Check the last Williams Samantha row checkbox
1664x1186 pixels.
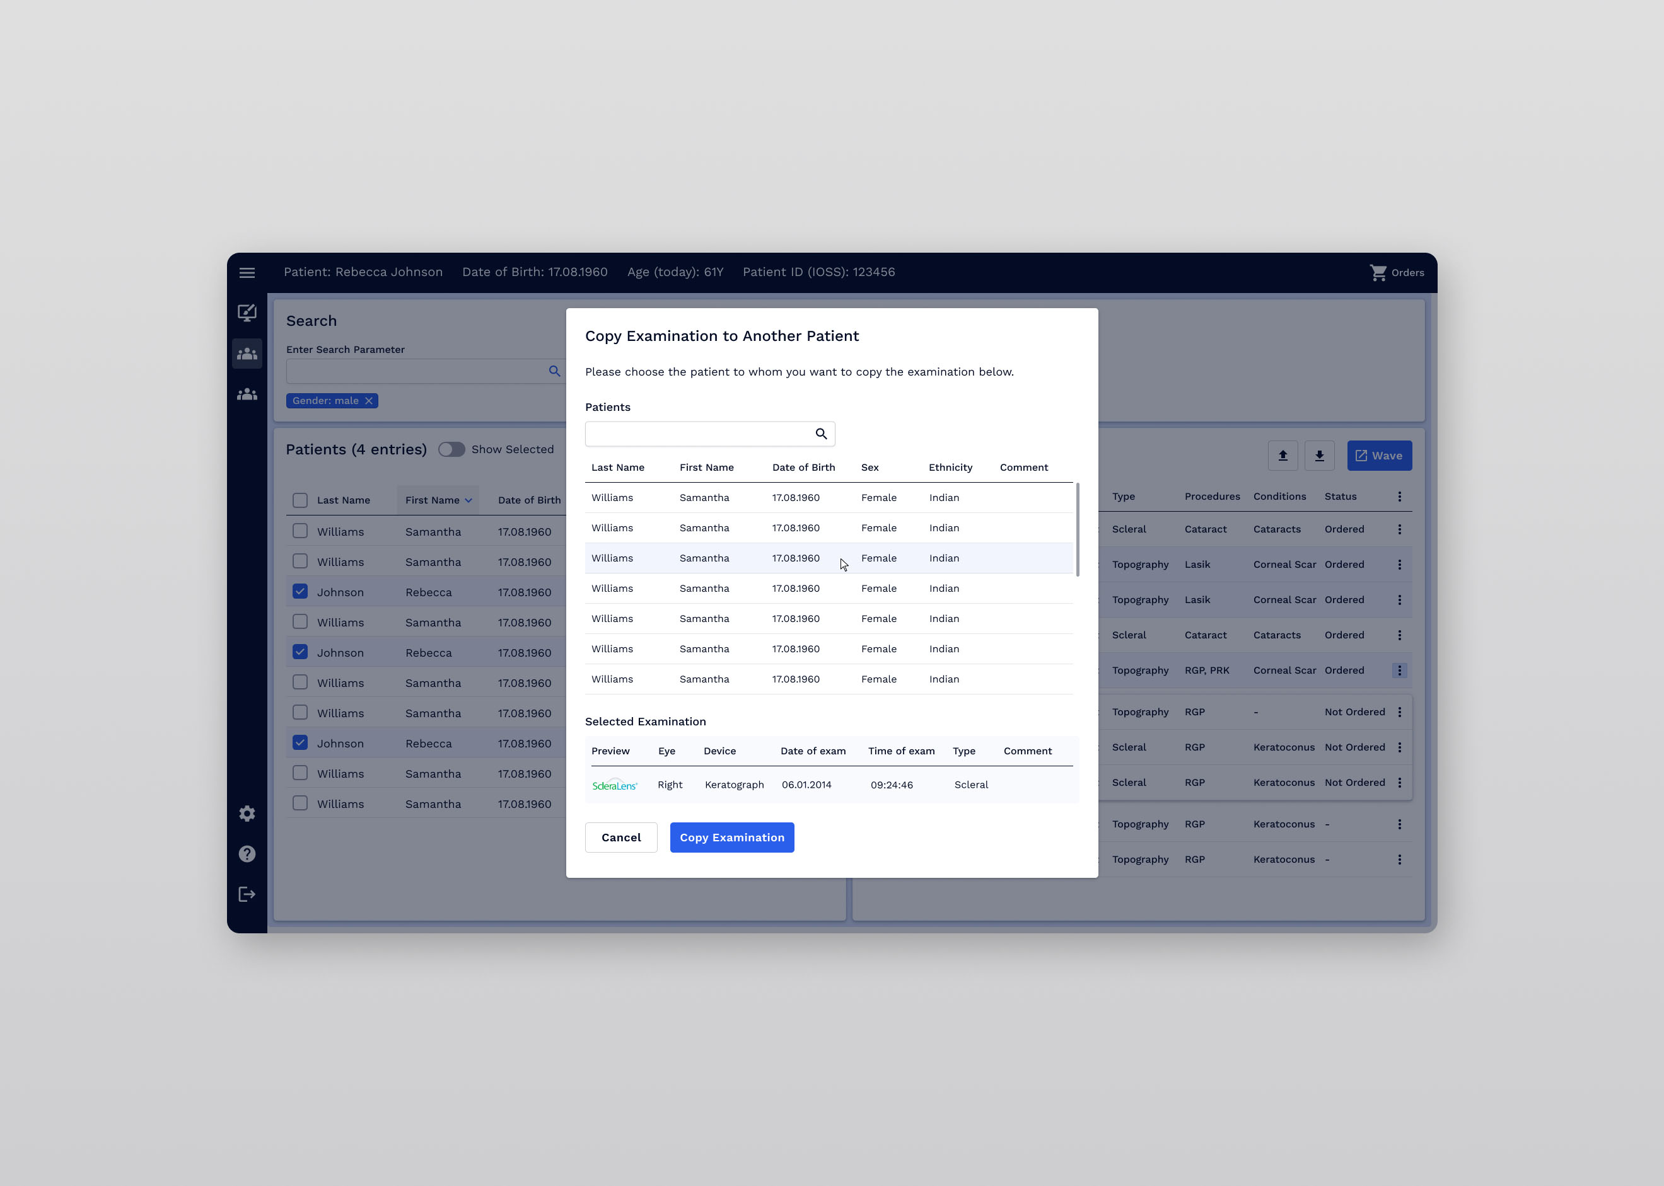pyautogui.click(x=300, y=803)
